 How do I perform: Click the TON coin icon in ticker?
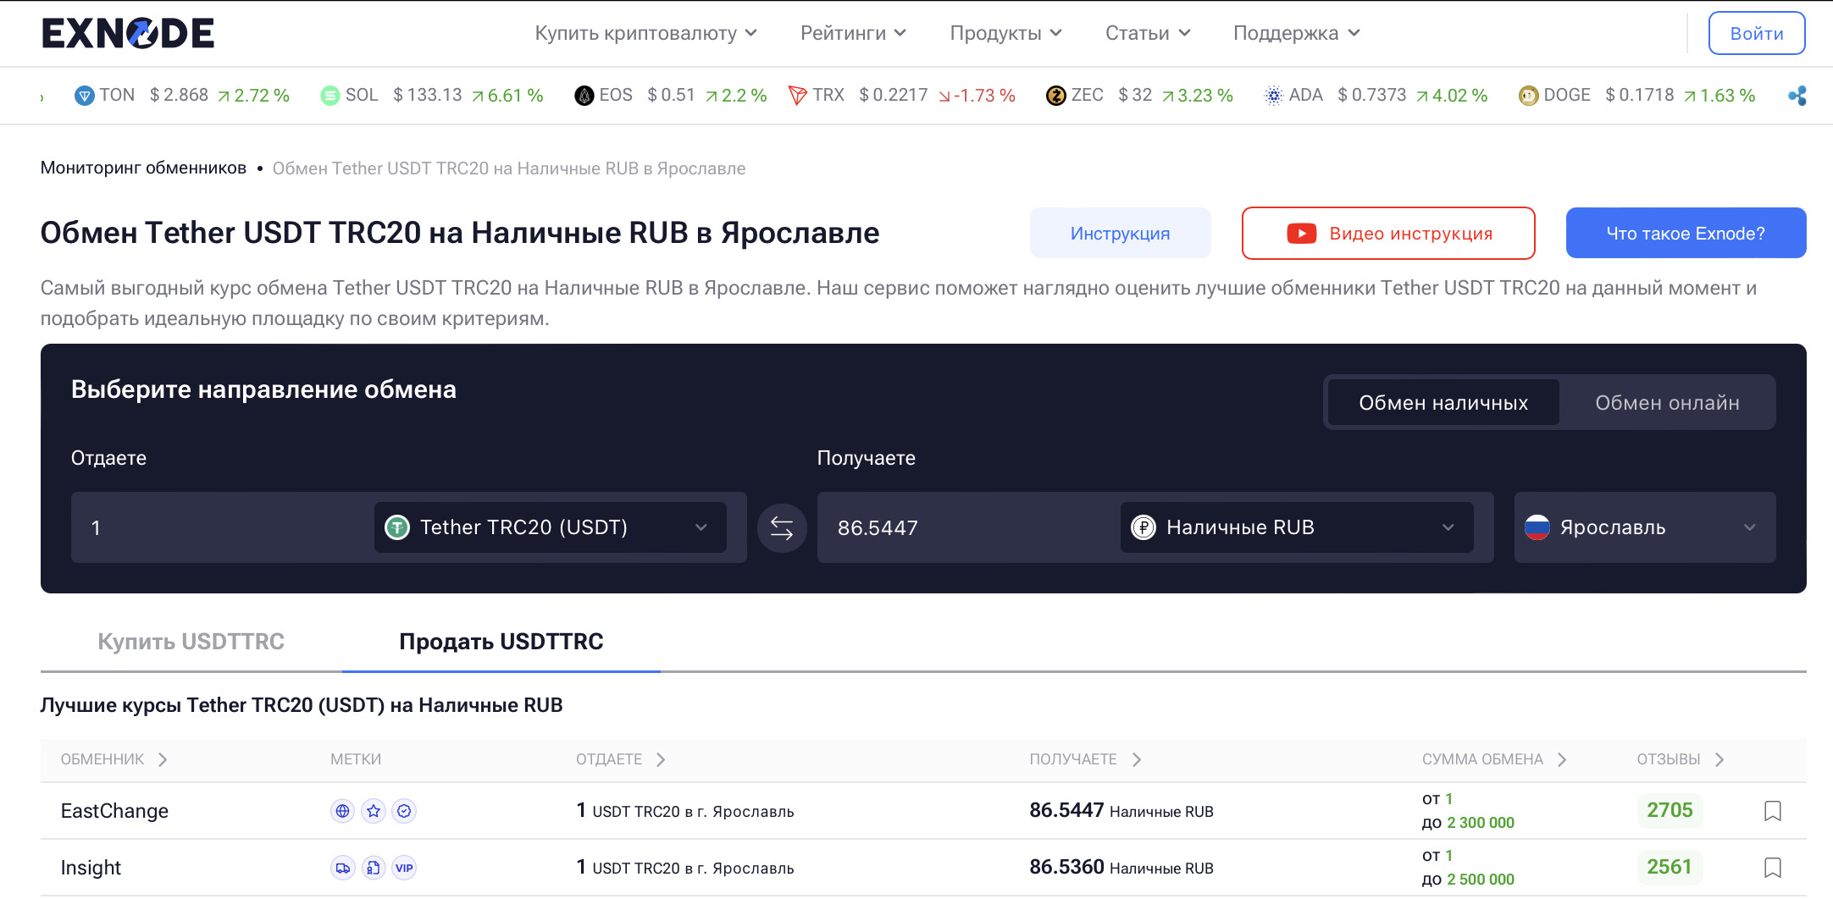coord(85,96)
